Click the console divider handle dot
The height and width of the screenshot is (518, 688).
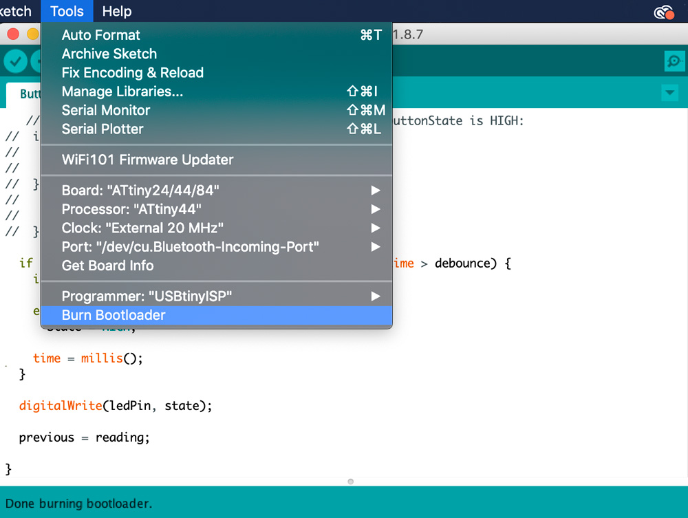click(x=350, y=482)
